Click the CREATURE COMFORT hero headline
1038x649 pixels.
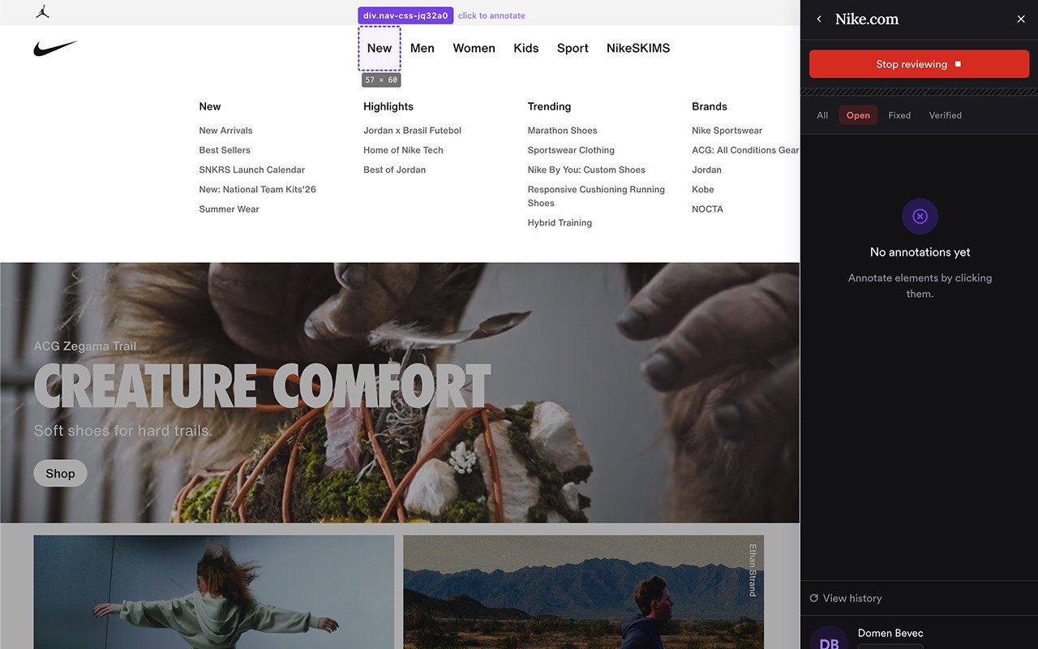click(262, 386)
